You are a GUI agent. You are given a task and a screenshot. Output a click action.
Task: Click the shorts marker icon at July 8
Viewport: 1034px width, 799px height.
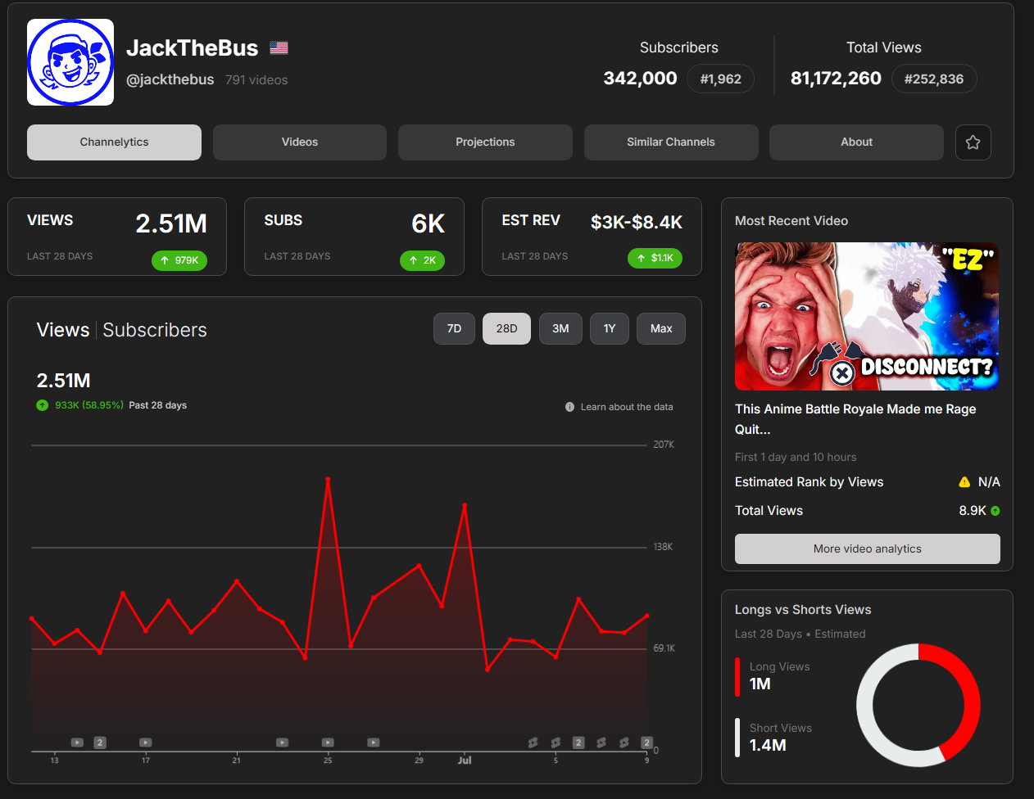click(624, 743)
